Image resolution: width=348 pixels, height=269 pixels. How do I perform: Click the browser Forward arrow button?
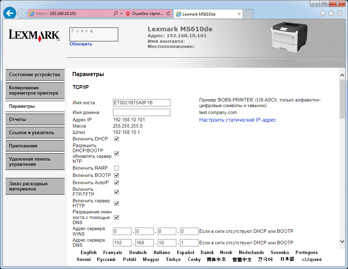(22, 13)
